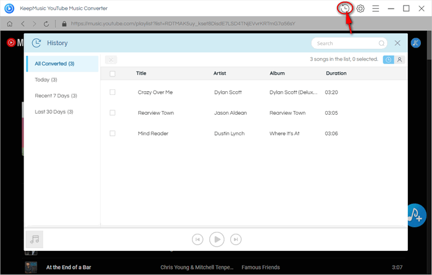
Task: Click album Dylan Scott (Delux...
Action: coord(293,92)
